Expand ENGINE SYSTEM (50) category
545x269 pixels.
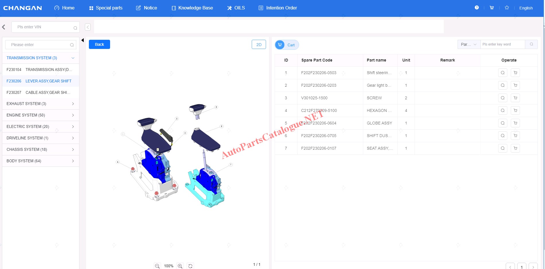tap(40, 115)
